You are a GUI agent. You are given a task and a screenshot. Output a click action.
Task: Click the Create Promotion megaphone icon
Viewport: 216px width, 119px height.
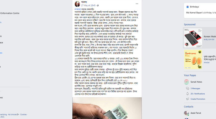pos(187,99)
